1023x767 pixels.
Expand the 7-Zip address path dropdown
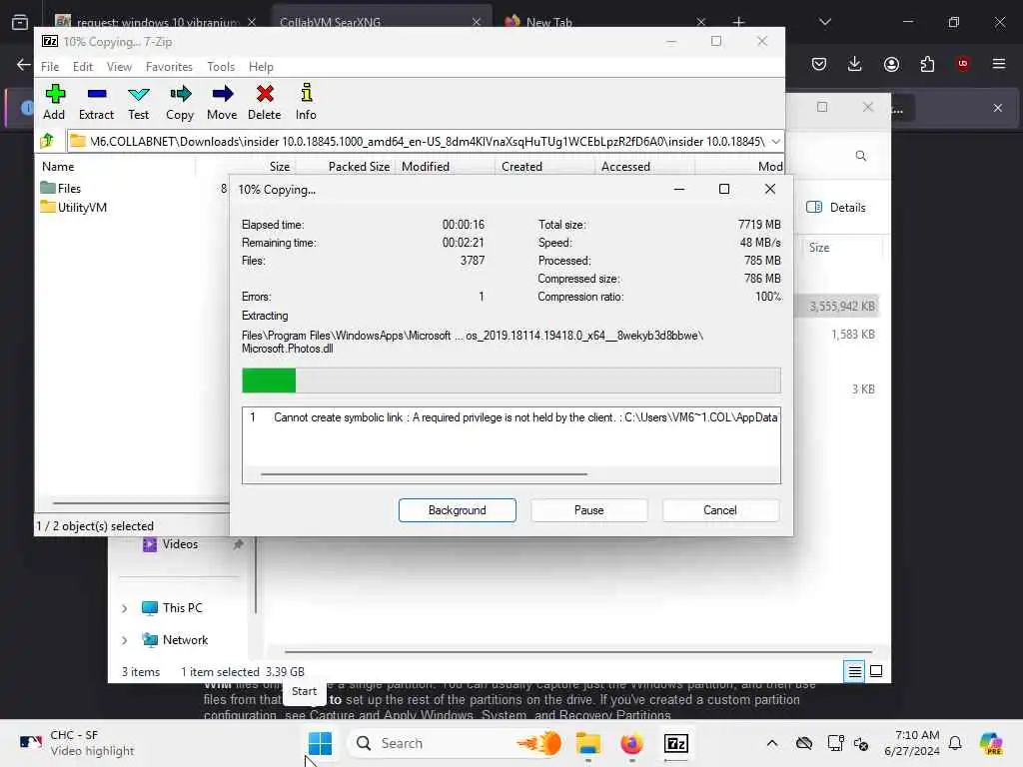[x=775, y=142]
